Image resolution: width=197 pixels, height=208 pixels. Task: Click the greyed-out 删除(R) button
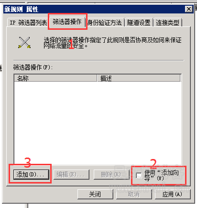coord(111,174)
